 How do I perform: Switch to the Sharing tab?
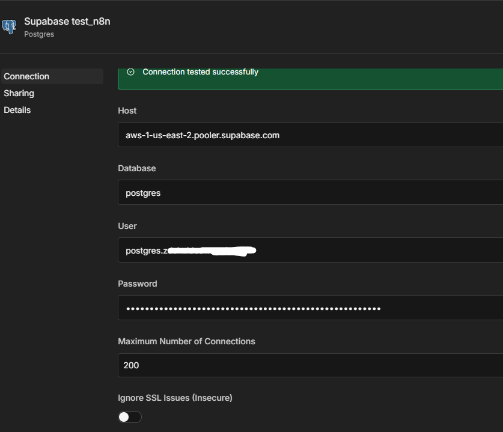tap(19, 93)
